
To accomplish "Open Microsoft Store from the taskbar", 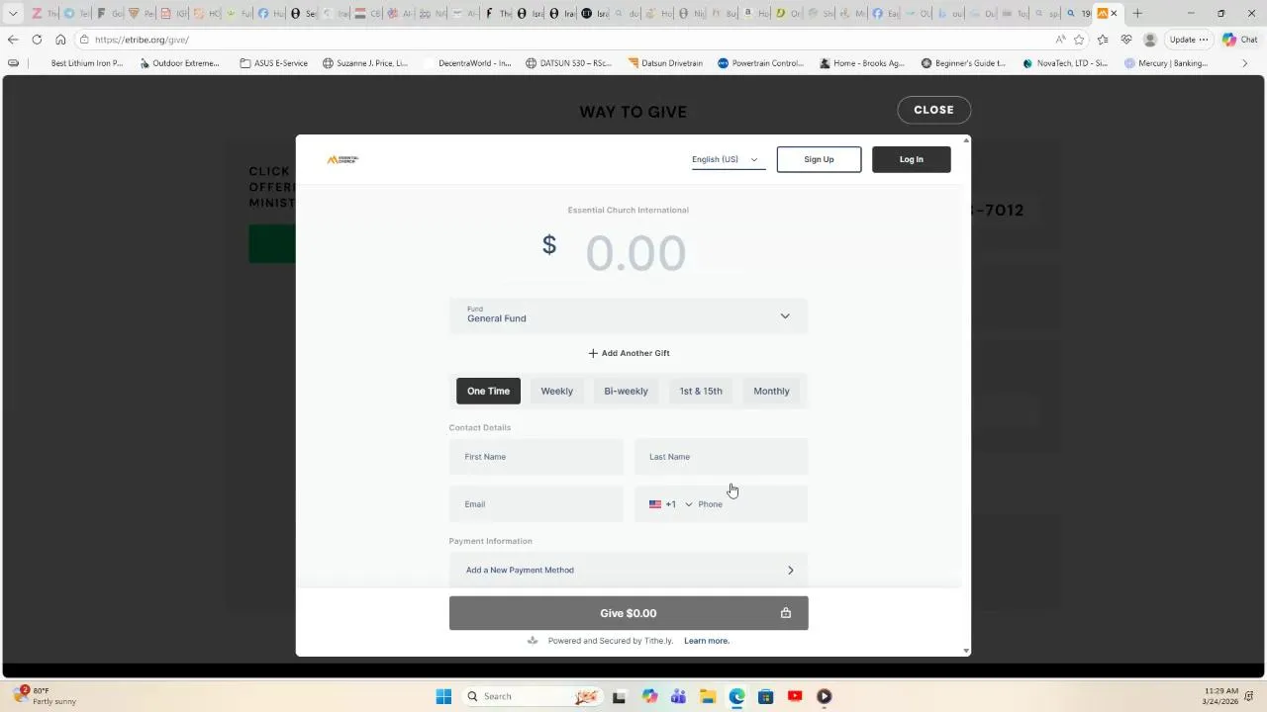I will 765,696.
